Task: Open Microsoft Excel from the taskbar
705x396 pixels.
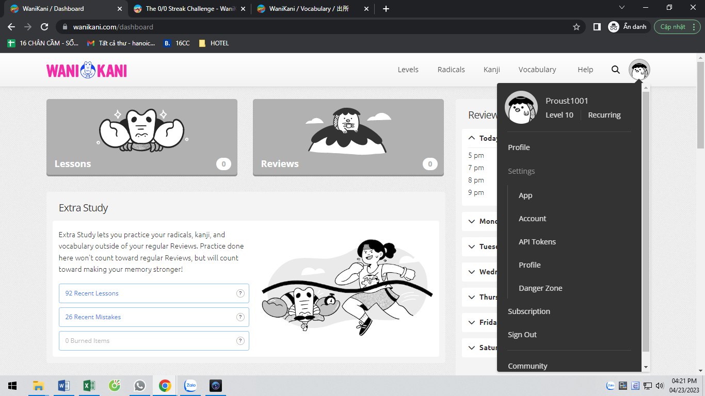Action: coord(89,386)
